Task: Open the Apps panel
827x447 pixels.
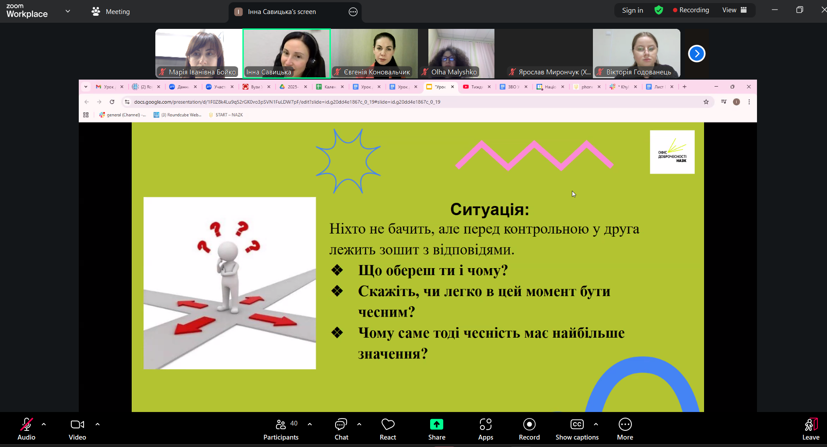Action: pyautogui.click(x=485, y=429)
